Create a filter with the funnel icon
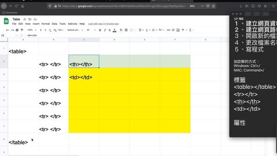The height and width of the screenshot is (156, 277). tap(183, 30)
